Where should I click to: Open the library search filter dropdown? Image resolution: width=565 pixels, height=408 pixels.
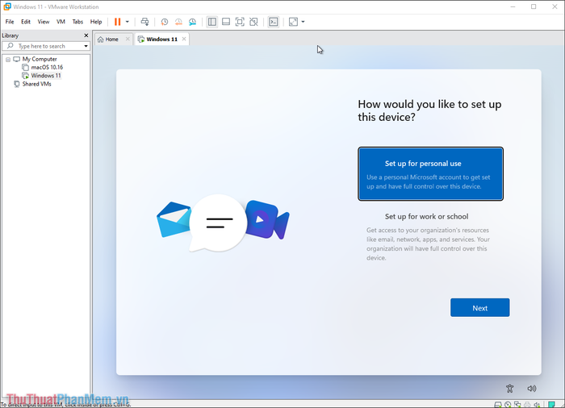86,46
